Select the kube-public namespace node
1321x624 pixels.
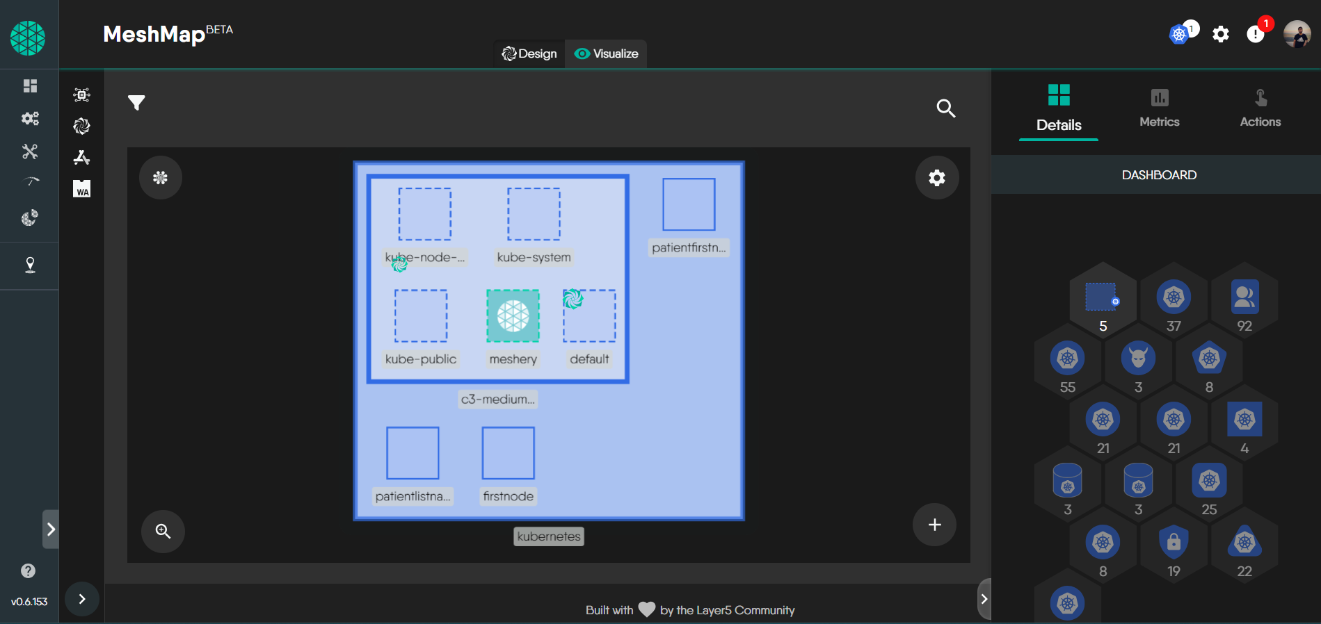(x=421, y=316)
